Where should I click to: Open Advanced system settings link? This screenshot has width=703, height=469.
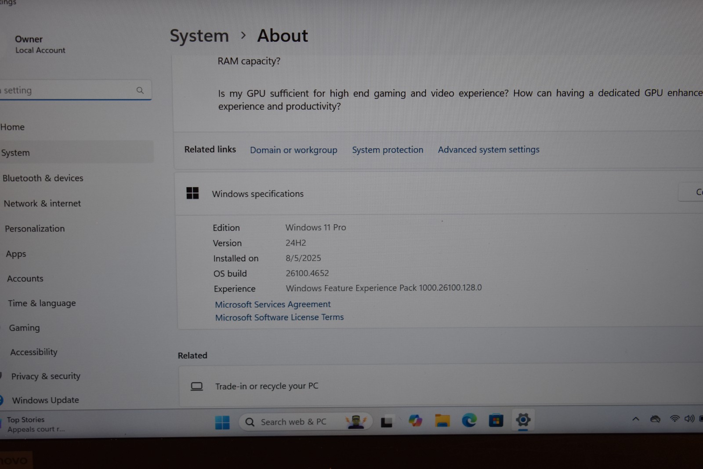point(489,149)
